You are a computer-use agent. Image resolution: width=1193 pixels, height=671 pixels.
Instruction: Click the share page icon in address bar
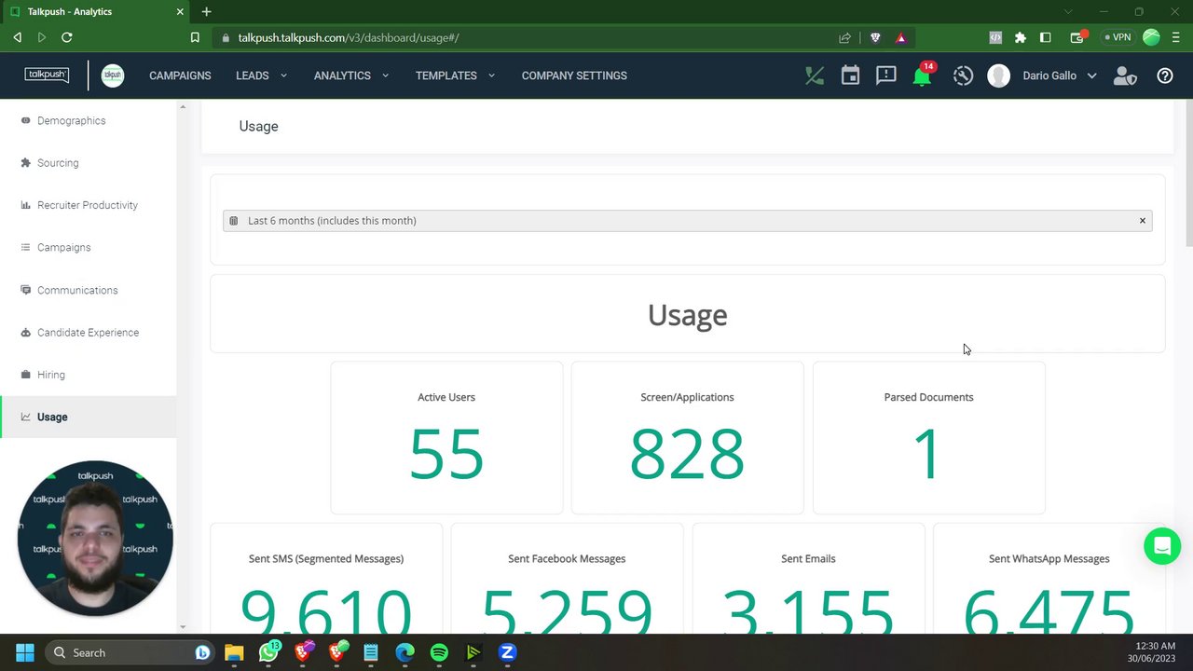844,37
